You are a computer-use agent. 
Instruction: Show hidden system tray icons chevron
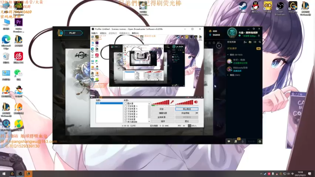coord(261,174)
